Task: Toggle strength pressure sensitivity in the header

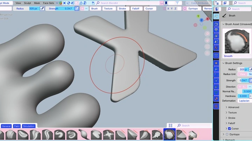Action: point(77,8)
